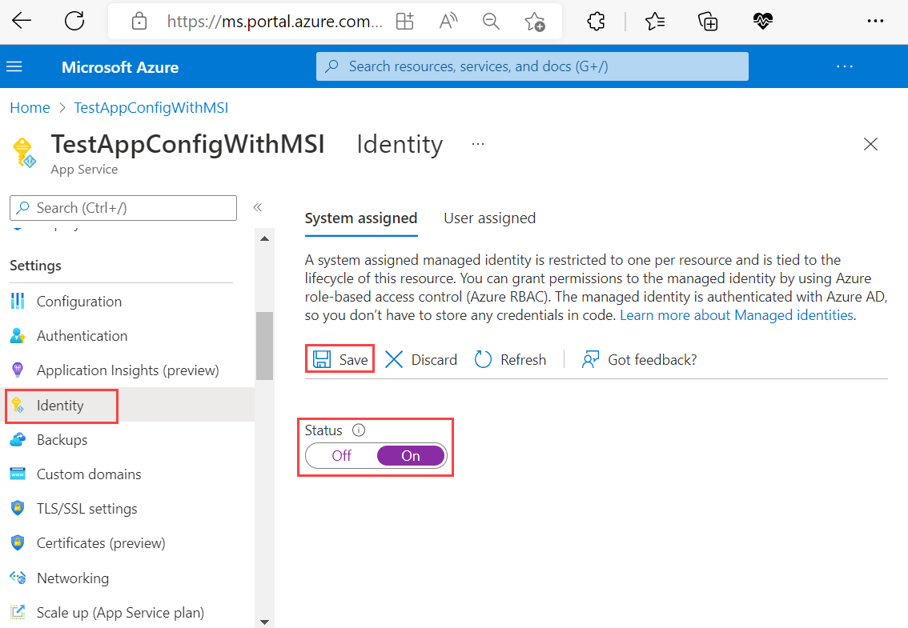The height and width of the screenshot is (628, 908).
Task: Click the Scale up icon in the sidebar
Action: (18, 612)
